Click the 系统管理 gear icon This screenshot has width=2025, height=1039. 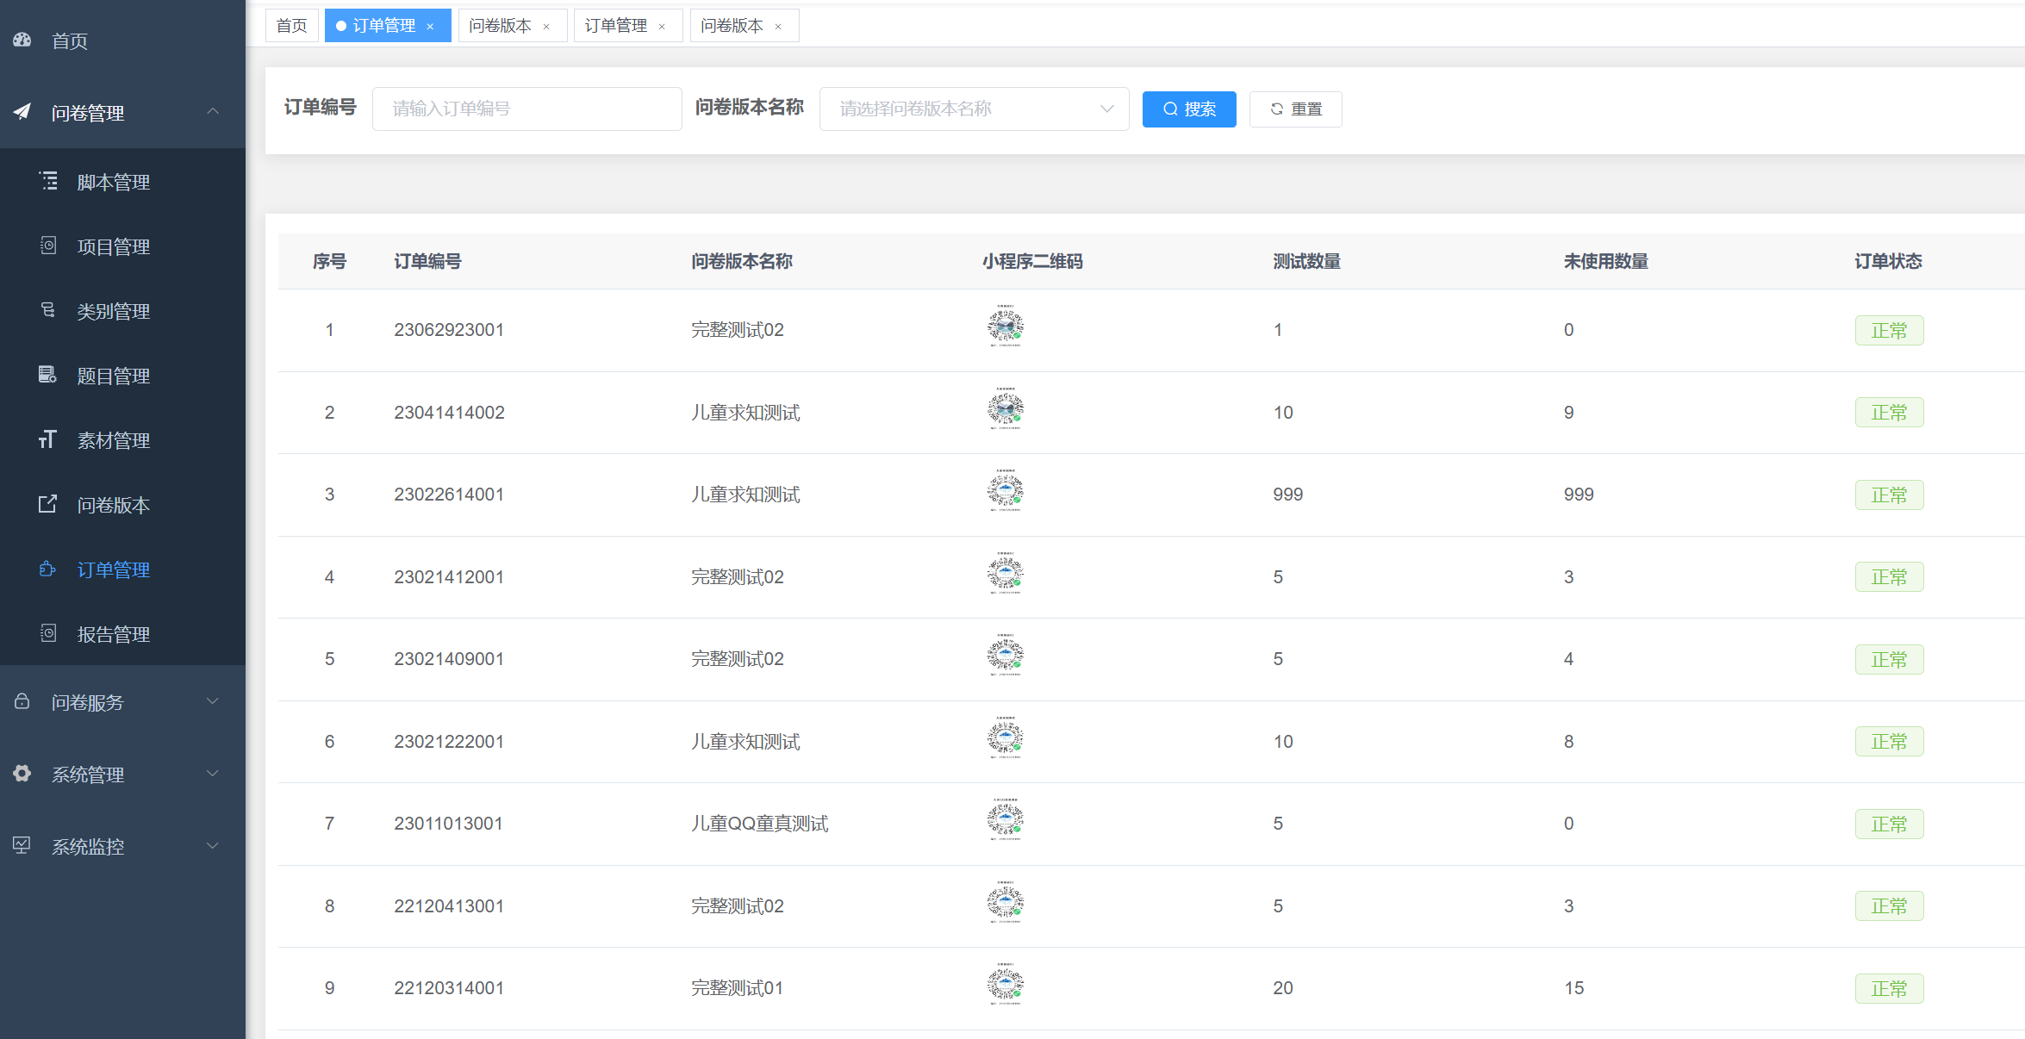tap(22, 774)
